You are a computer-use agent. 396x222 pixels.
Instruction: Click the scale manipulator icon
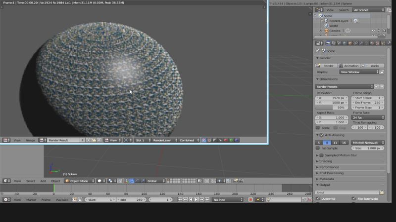[x=143, y=181]
